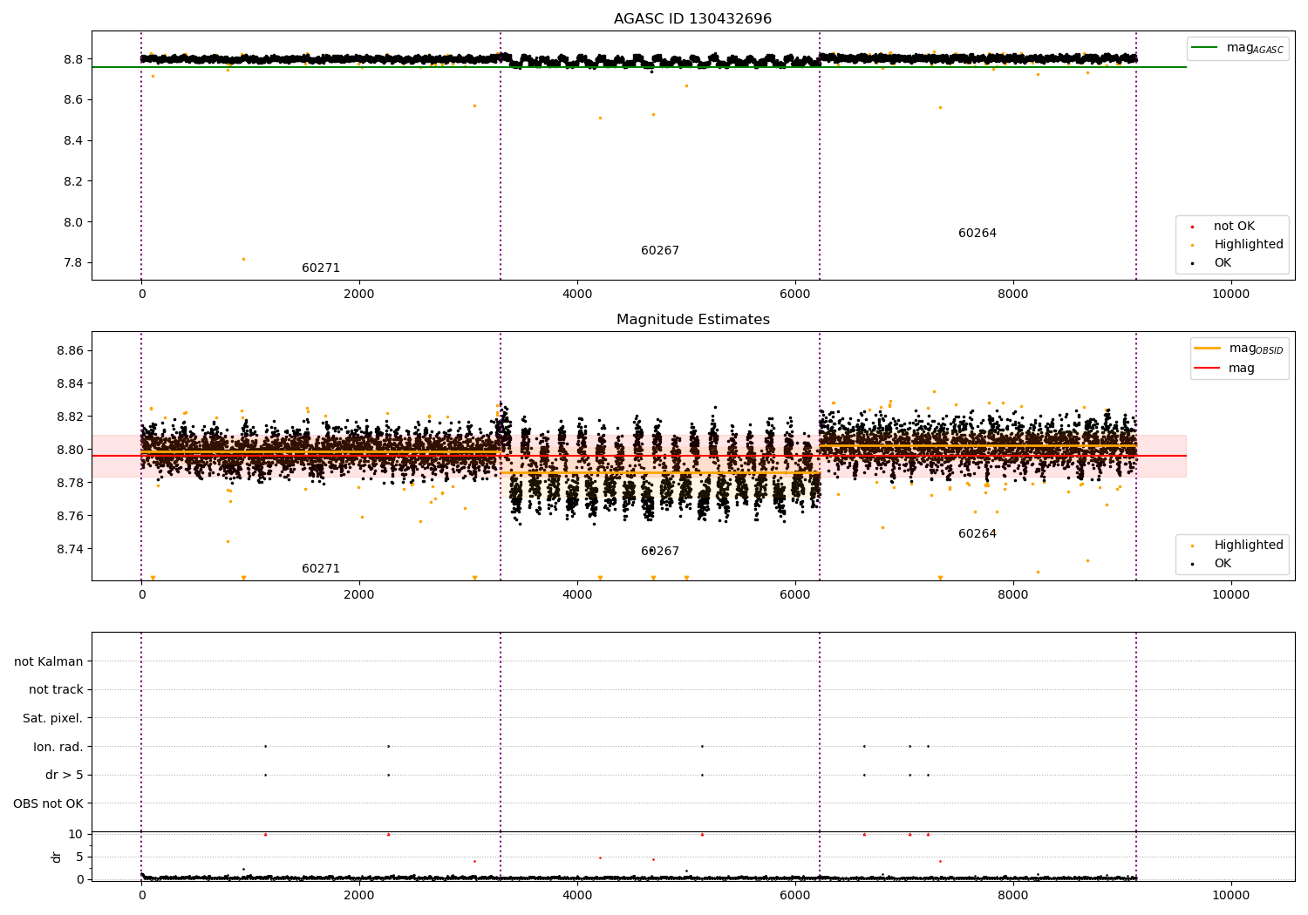
Task: Select 'Highlighted' in the AGASC ID plot legend
Action: tap(1249, 245)
